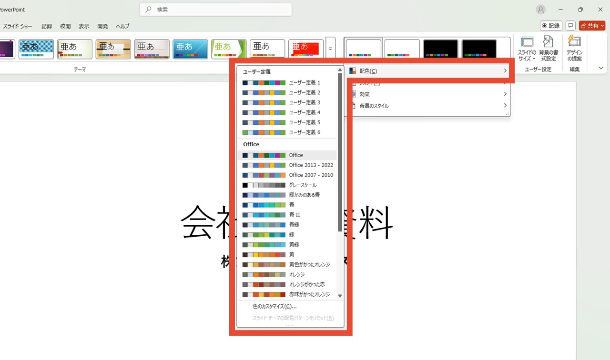Open the 表示 ribbon tab
The image size is (610, 360).
point(84,26)
